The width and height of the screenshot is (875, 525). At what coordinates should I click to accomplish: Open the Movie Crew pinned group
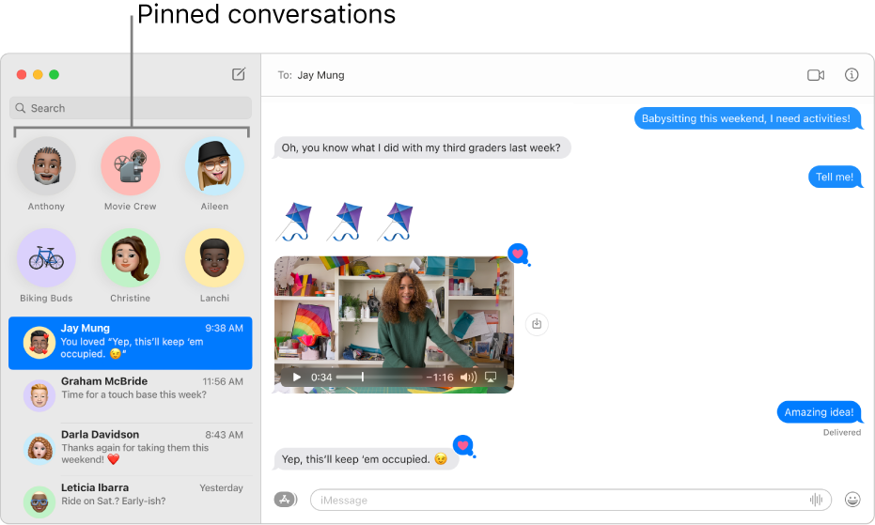click(x=130, y=174)
